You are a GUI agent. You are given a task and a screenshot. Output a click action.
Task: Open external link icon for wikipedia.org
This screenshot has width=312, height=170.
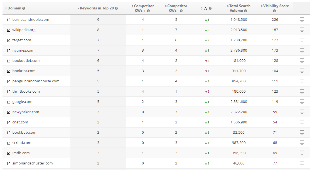pyautogui.click(x=9, y=30)
